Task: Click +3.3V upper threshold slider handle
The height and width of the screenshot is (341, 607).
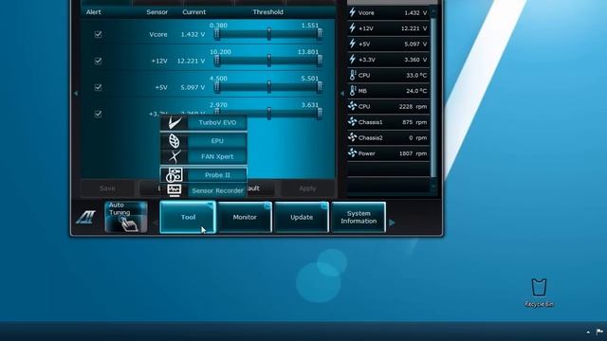Action: pos(320,114)
